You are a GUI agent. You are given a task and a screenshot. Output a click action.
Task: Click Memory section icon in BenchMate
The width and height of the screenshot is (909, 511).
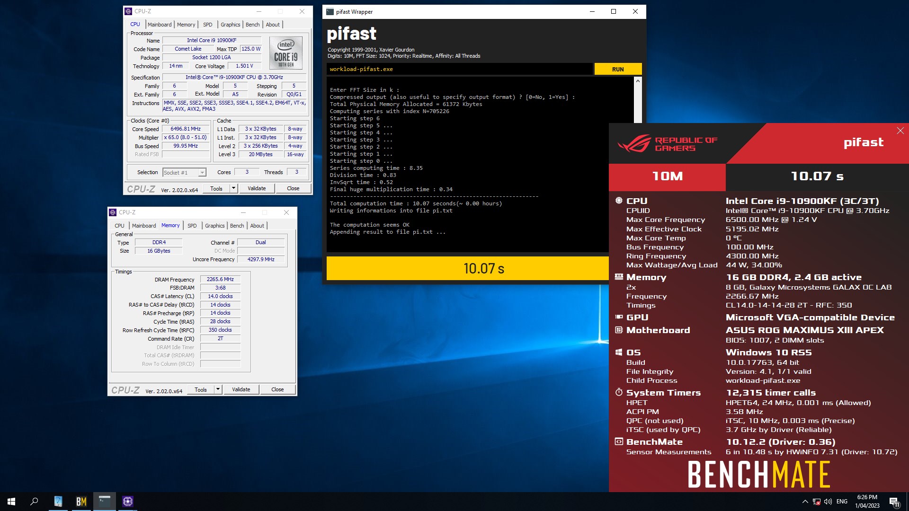[x=618, y=277]
